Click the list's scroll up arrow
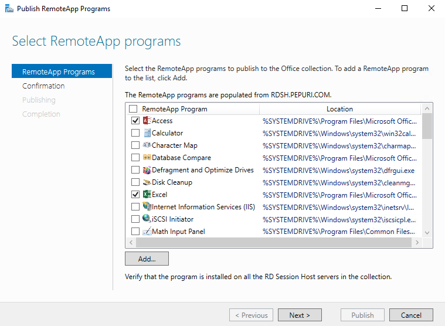Viewport: 445px width, 326px height. point(427,108)
